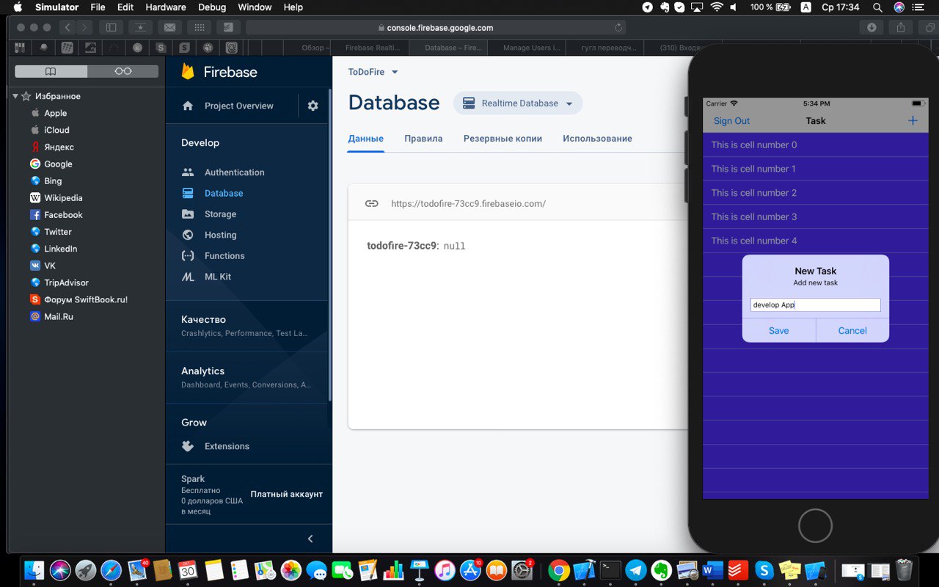The height and width of the screenshot is (587, 939).
Task: Open Firebase project settings gear
Action: (313, 106)
